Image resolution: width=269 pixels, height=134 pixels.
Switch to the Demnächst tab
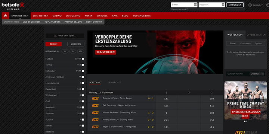[x=114, y=83]
